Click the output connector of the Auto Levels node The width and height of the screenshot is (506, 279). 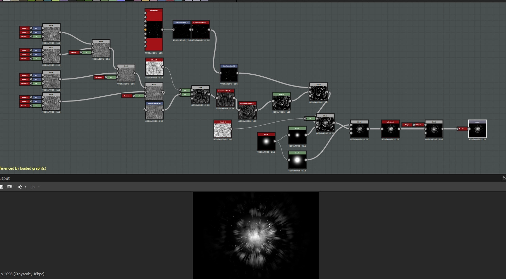[x=399, y=129]
